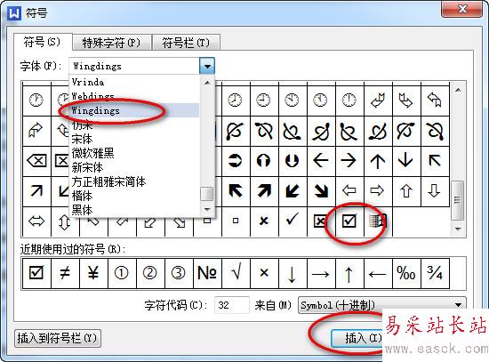Choose 黑体 in the font list

134,210
